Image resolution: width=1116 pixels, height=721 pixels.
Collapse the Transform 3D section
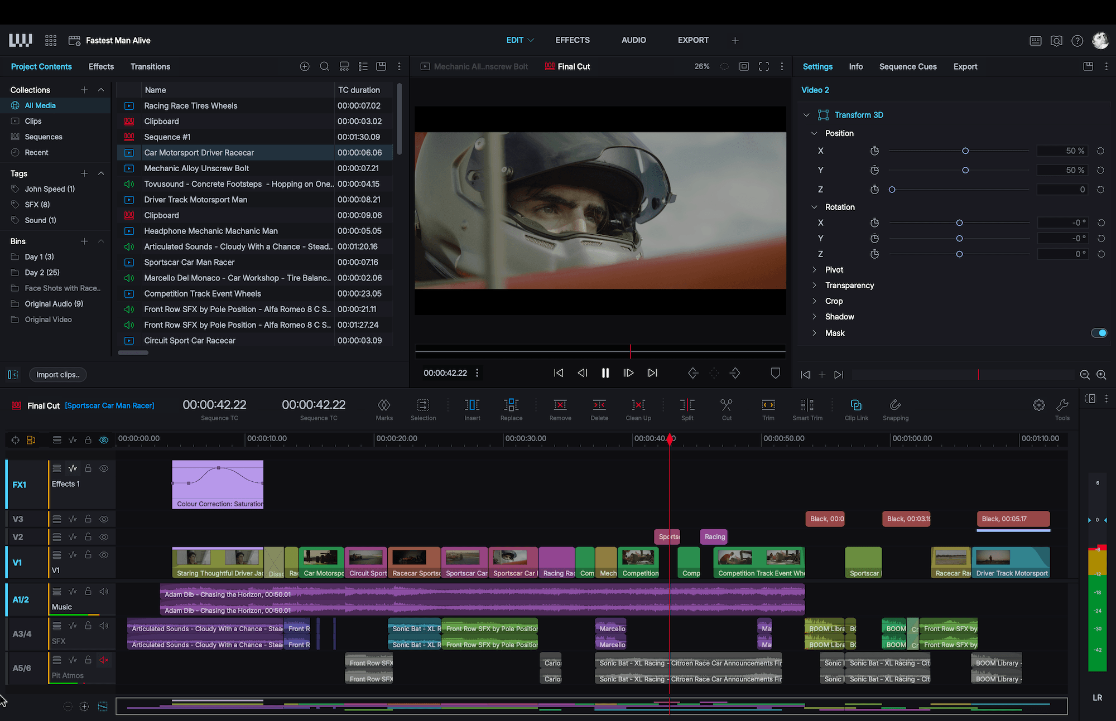pos(806,115)
